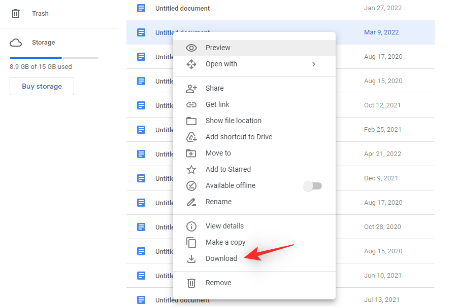Click the doc icon dated Oct 12, 2021
This screenshot has width=458, height=307.
[x=141, y=105]
